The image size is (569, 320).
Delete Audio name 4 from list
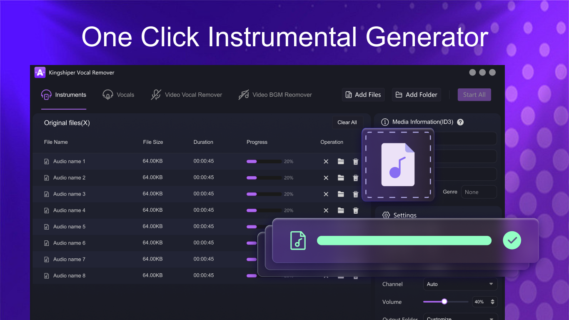click(355, 210)
